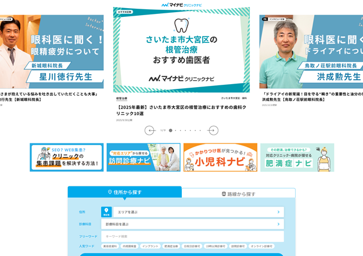Click the tooth icon in the center banner
Viewport: 363px width, 256px height.
181,25
